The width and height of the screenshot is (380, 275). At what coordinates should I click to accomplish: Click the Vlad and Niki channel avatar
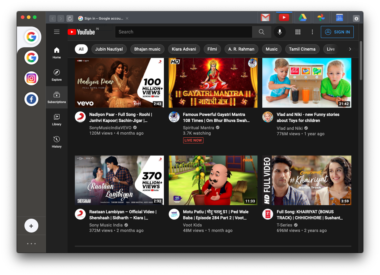tap(268, 117)
